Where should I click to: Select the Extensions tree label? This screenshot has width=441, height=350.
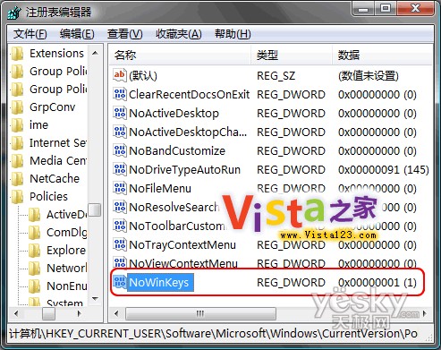point(56,54)
